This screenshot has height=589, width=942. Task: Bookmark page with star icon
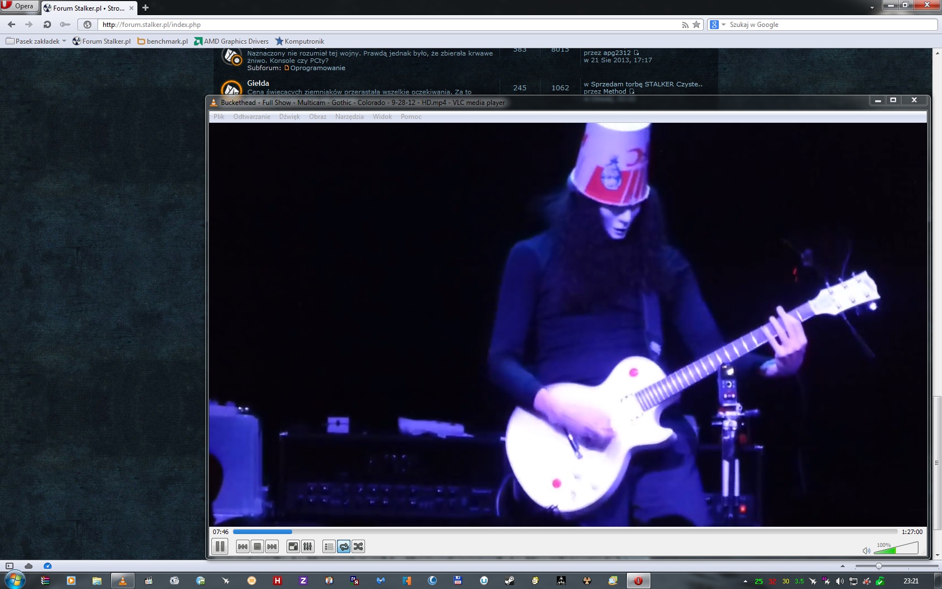tap(696, 25)
